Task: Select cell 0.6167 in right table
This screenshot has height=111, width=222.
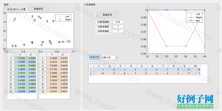Action: [x=63, y=58]
